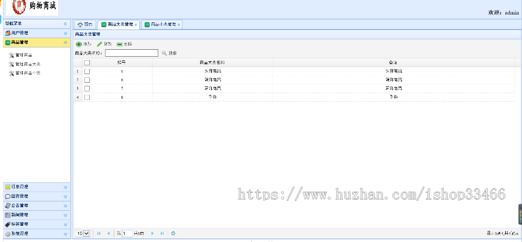Click the speech bubble 留言管理 icon
Screen dimensions: 522x242
pyautogui.click(x=8, y=196)
